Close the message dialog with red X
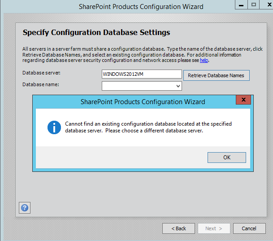The width and height of the screenshot is (273, 241). coord(243,100)
